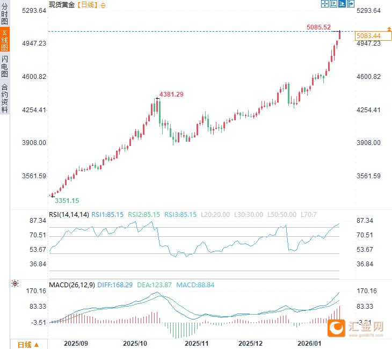Click the MACD(26,12,9) indicator label
The height and width of the screenshot is (349, 392).
pyautogui.click(x=72, y=285)
